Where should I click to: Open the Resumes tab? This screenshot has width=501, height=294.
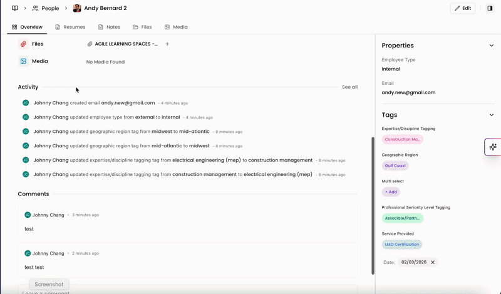tap(70, 27)
